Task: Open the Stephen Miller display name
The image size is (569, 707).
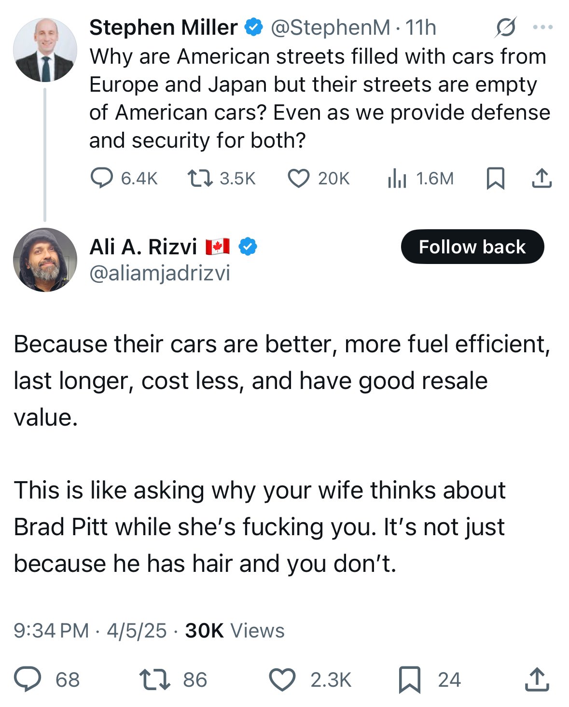Action: pyautogui.click(x=163, y=28)
